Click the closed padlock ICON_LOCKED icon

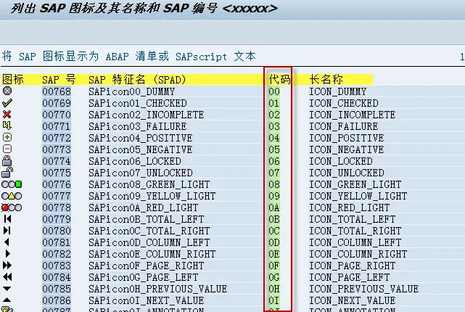click(7, 161)
